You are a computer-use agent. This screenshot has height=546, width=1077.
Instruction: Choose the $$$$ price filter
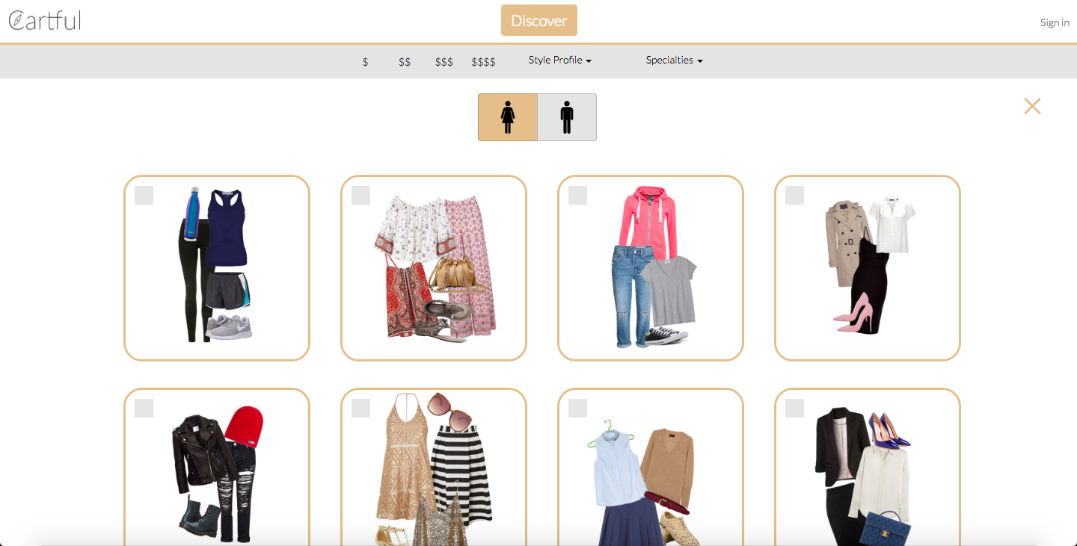tap(483, 62)
